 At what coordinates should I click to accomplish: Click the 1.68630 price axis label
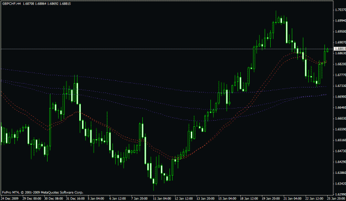[x=340, y=53]
